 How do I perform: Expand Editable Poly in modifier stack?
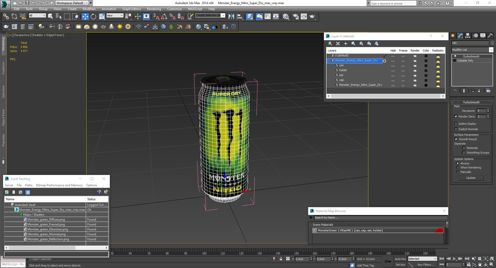coord(455,61)
